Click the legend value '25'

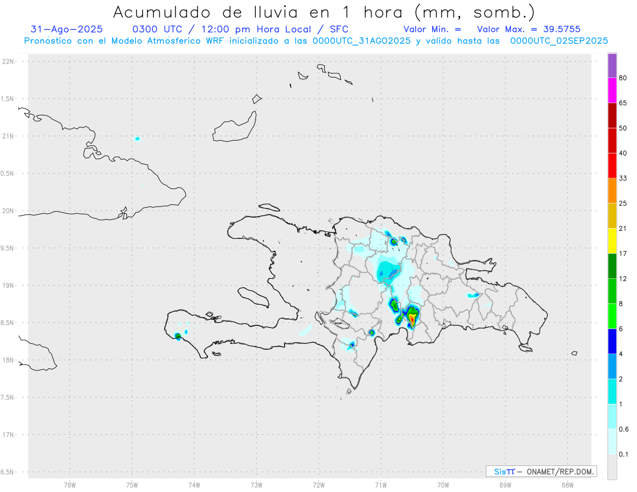click(623, 203)
